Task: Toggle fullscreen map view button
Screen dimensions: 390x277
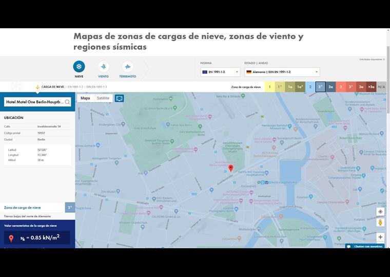Action: click(120, 98)
